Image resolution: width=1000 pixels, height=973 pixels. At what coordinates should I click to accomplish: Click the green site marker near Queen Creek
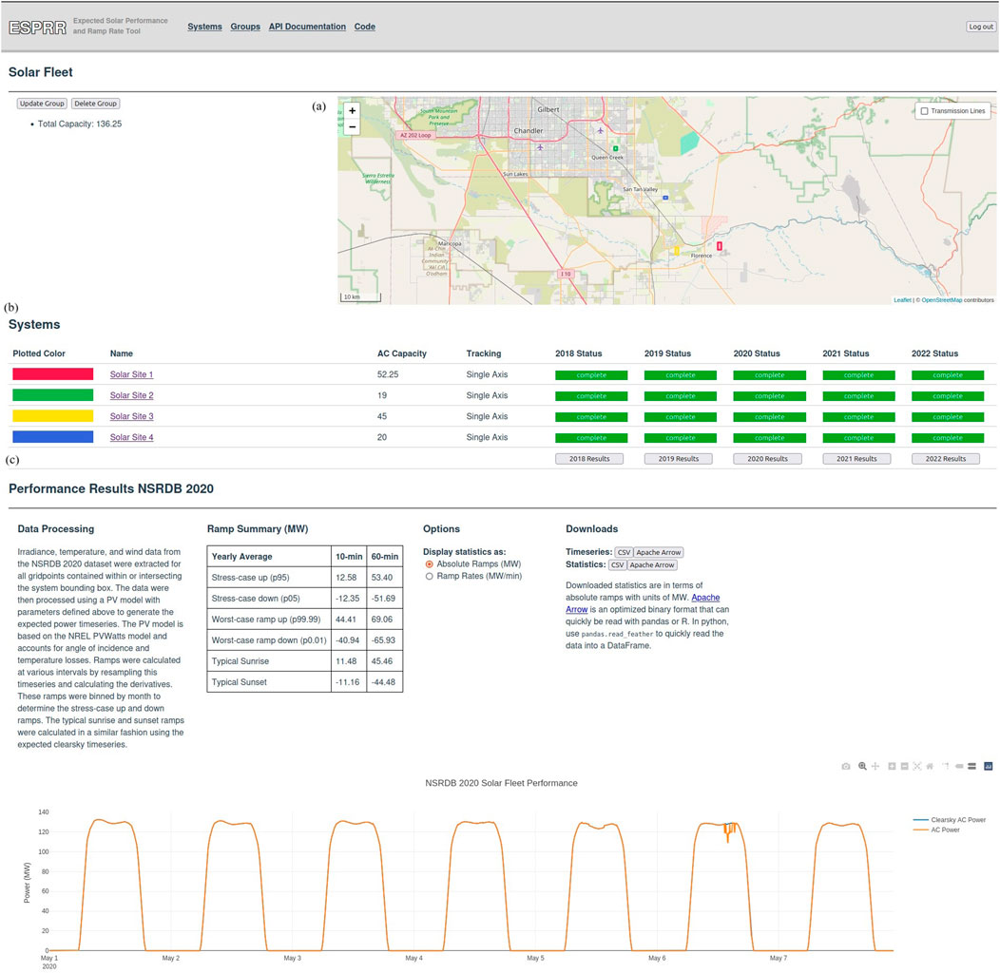tap(615, 148)
